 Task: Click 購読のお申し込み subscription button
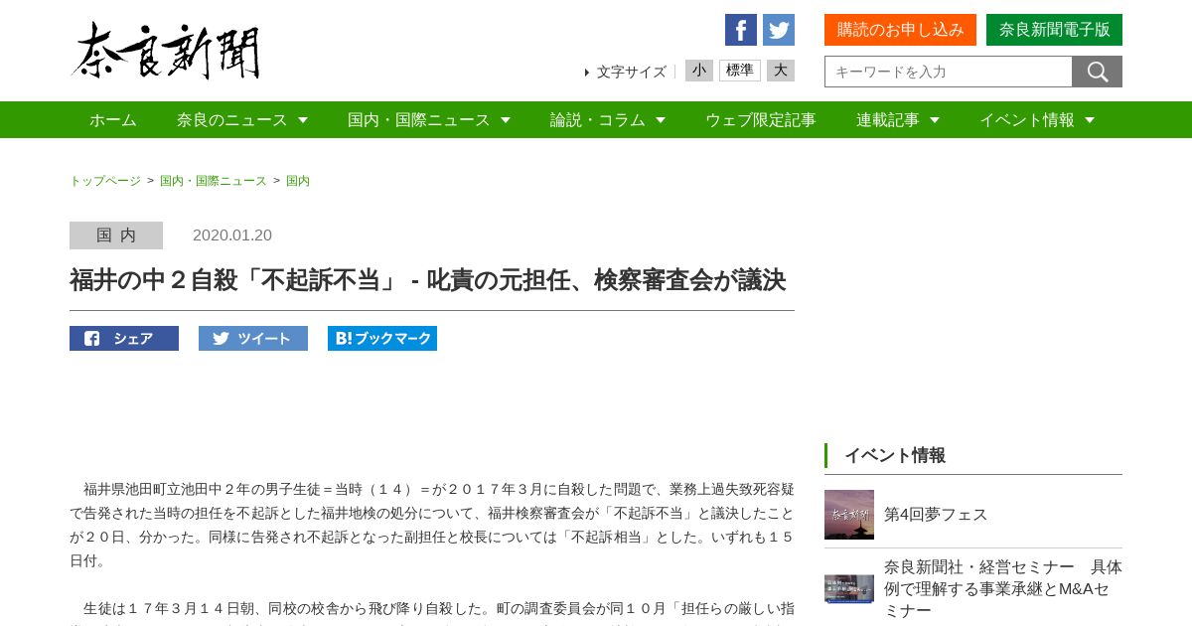900,30
